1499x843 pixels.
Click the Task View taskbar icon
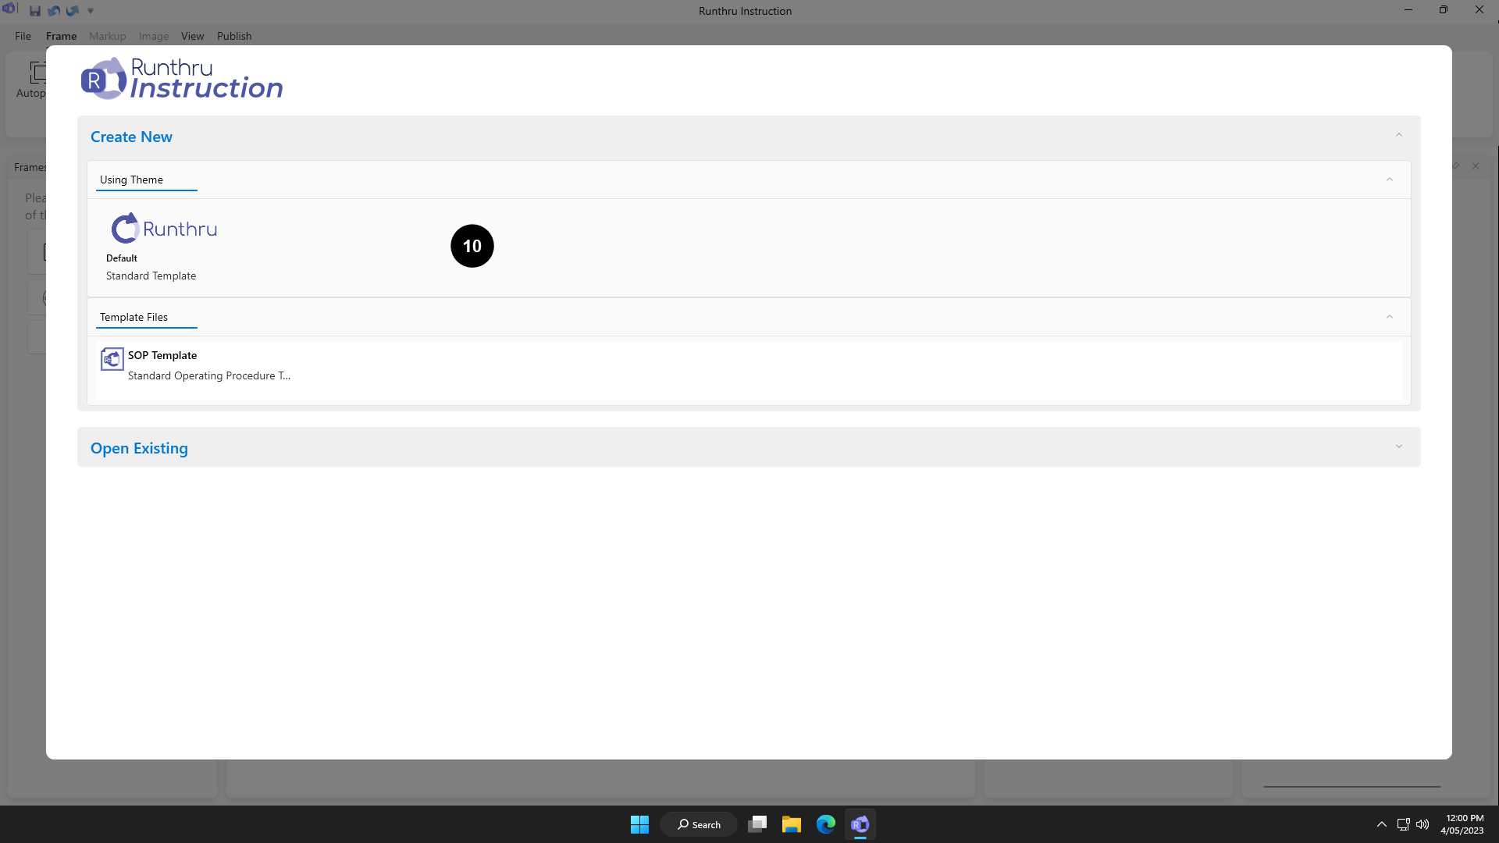(x=757, y=824)
